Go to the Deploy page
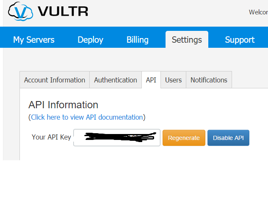Screen dimensions: 268x219 coord(90,40)
